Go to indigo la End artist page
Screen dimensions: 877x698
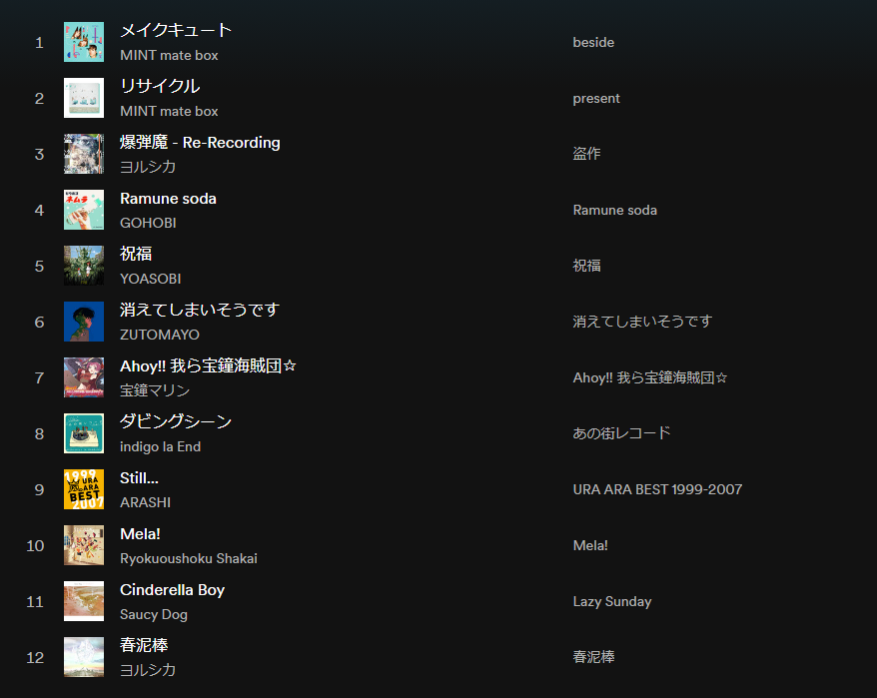(160, 447)
